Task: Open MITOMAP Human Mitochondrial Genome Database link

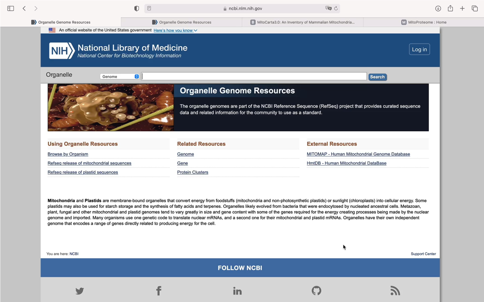Action: tap(358, 154)
